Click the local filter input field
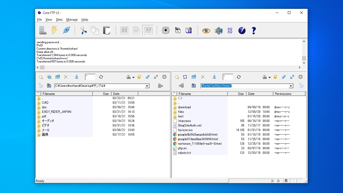 click(x=90, y=77)
